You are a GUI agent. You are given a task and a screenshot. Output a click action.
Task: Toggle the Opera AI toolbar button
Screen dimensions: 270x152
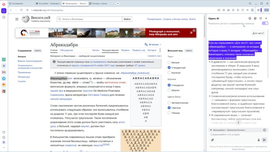pos(267,10)
